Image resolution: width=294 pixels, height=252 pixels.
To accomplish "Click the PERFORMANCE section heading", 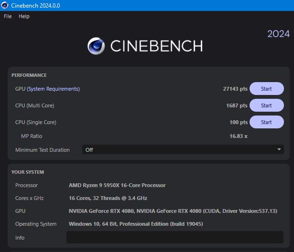I will 29,75.
